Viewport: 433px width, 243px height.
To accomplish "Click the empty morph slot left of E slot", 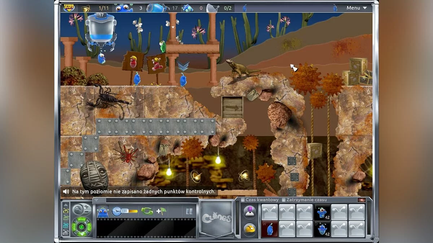I will (305, 212).
